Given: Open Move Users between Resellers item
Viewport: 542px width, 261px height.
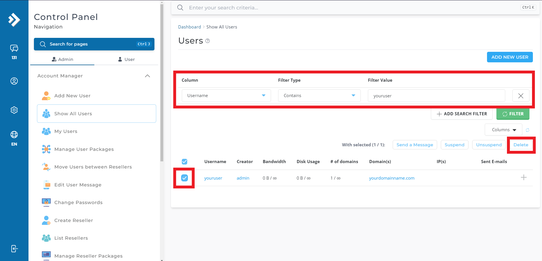Looking at the screenshot, I should (96, 167).
